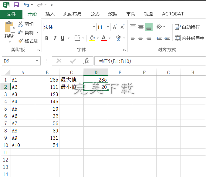The height and width of the screenshot is (177, 206).
Task: Open the 公式 tab
Action: [x=95, y=14]
